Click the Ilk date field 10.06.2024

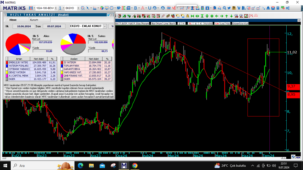(x=24, y=26)
